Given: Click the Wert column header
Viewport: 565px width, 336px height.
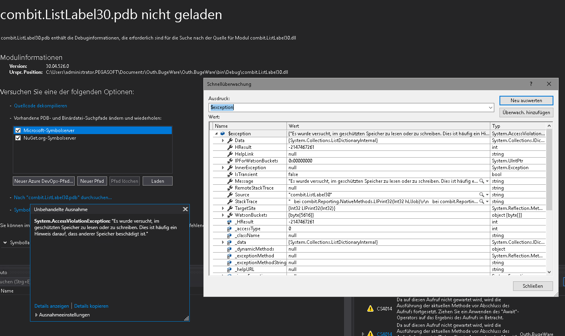Looking at the screenshot, I should point(389,126).
